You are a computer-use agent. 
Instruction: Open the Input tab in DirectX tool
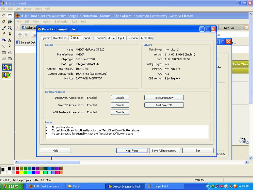coord(121,38)
